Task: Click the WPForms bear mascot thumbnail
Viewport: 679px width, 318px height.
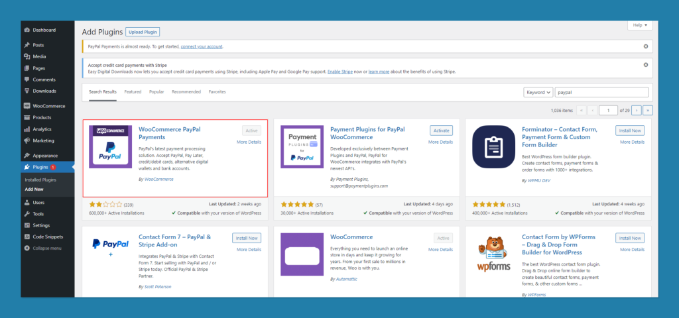Action: pyautogui.click(x=493, y=254)
